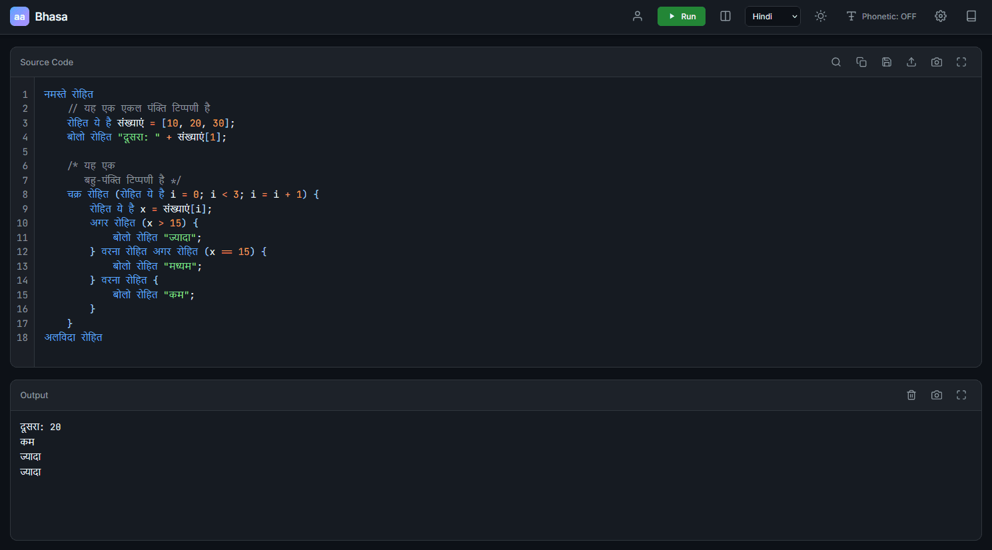Take a screenshot of the source code
The height and width of the screenshot is (550, 992).
point(936,62)
